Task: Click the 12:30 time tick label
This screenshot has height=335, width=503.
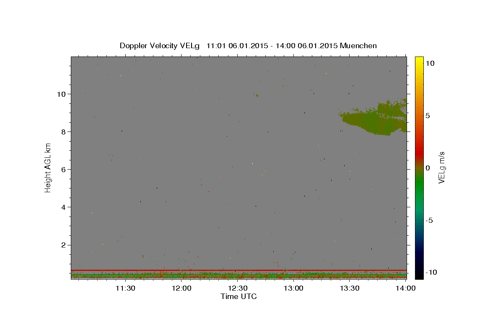Action: 238,288
